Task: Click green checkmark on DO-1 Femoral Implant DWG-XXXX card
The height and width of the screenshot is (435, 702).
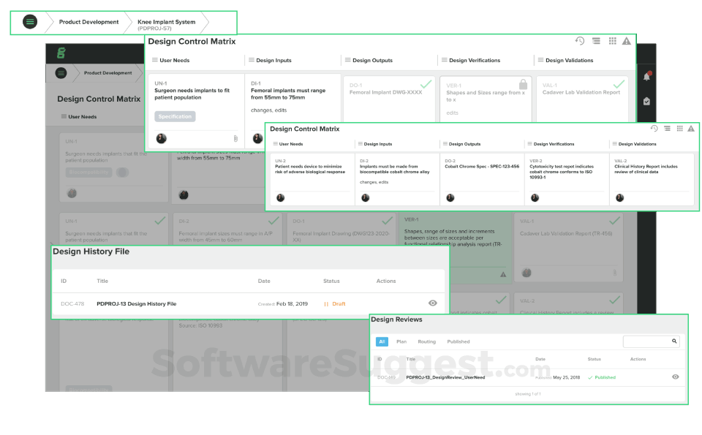Action: point(426,83)
